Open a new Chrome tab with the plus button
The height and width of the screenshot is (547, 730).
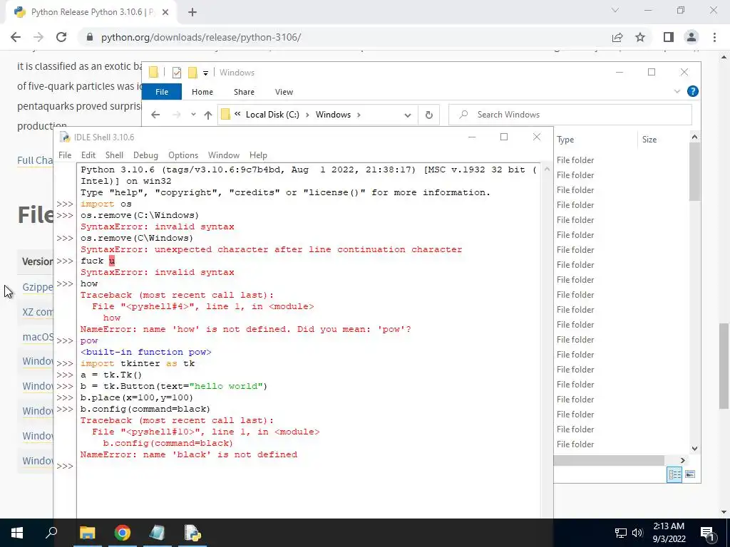[192, 12]
